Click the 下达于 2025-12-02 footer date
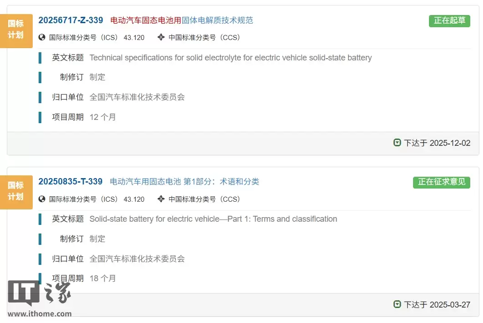 [437, 143]
